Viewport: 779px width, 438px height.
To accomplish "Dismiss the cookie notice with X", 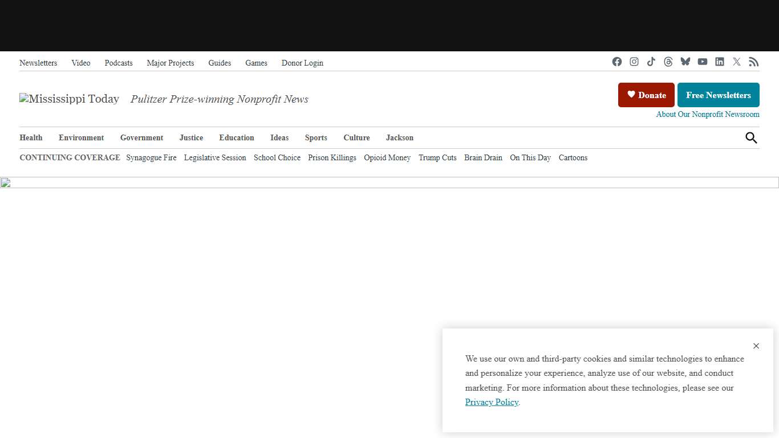I will point(756,346).
